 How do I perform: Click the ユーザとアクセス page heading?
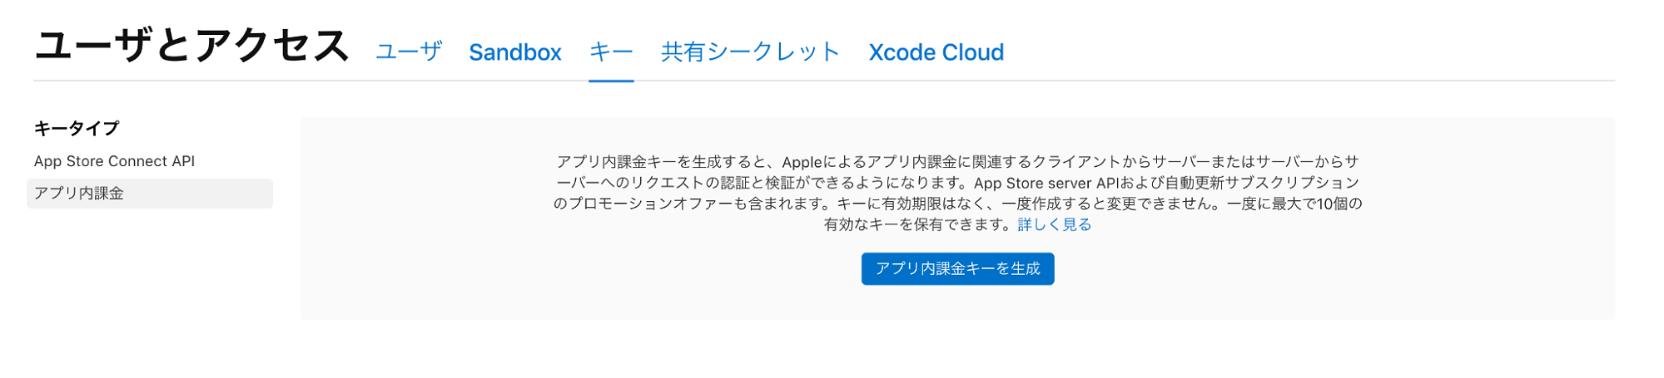(191, 46)
